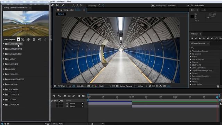The height and width of the screenshot is (125, 222).
Task: Toggle the Fast Previews icon
Action: point(153,86)
